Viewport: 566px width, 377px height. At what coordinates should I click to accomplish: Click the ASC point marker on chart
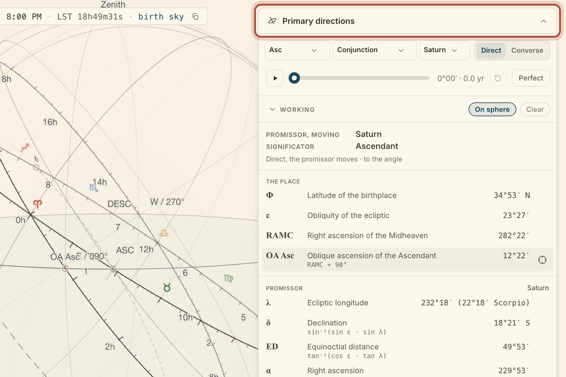coord(113,269)
